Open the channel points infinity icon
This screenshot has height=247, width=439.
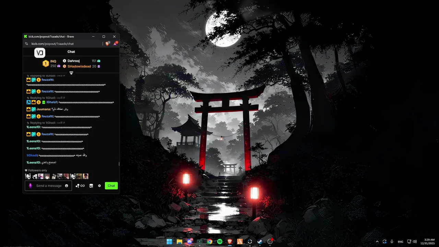[x=80, y=186]
